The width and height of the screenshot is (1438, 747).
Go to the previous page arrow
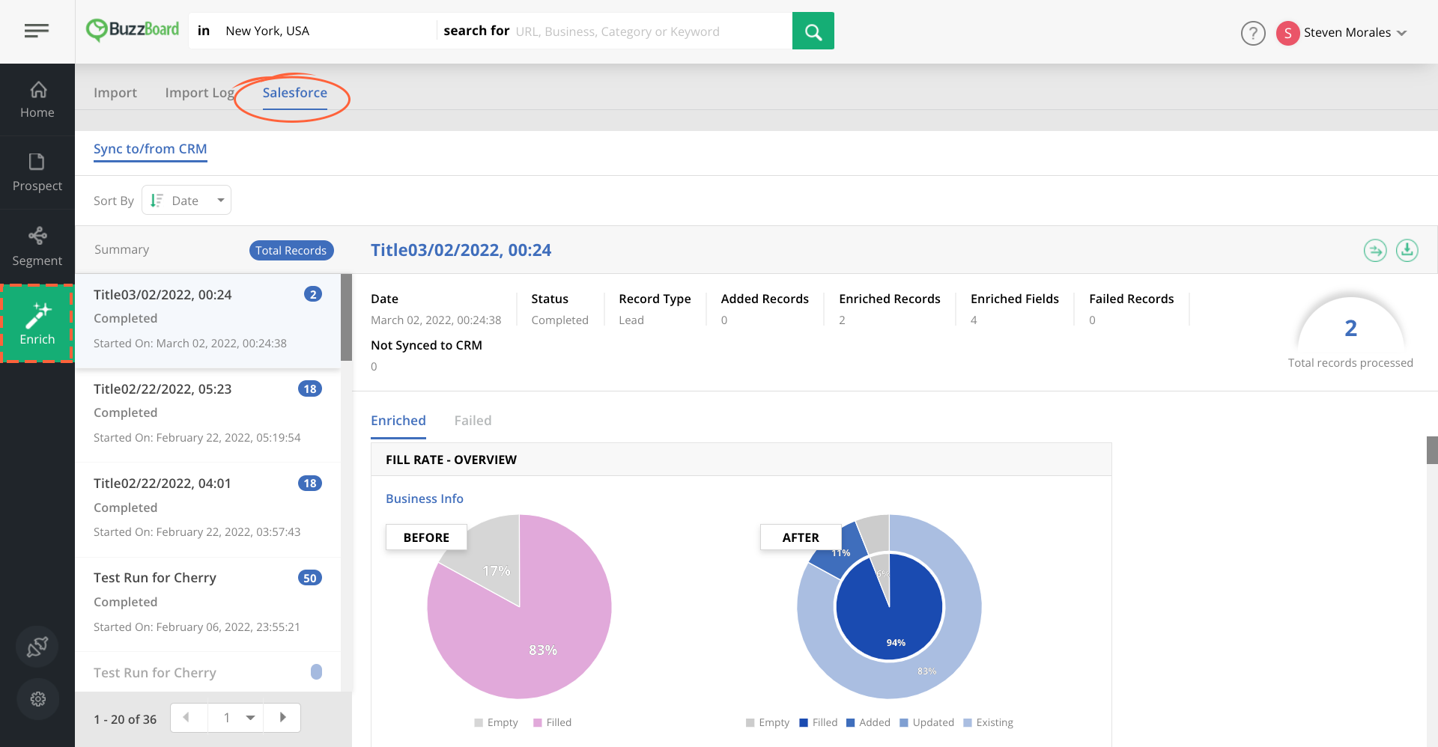(x=186, y=718)
